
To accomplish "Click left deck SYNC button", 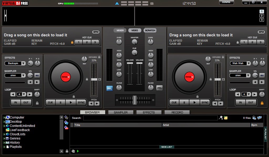I will pos(81,103).
